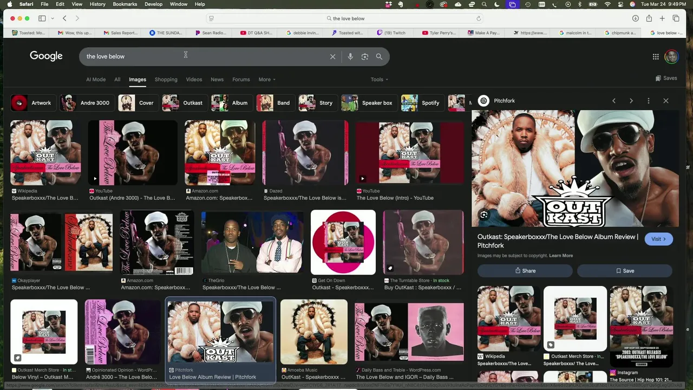Open Safari tab group dropdown arrow
The height and width of the screenshot is (390, 693).
tap(52, 18)
